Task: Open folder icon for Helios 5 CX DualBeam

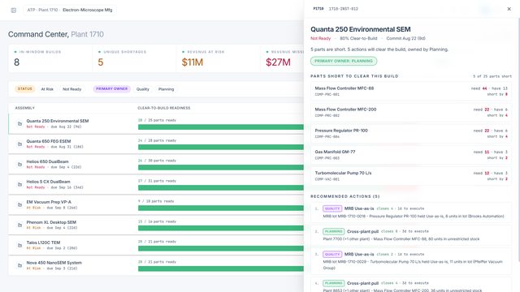Action: 19,184
